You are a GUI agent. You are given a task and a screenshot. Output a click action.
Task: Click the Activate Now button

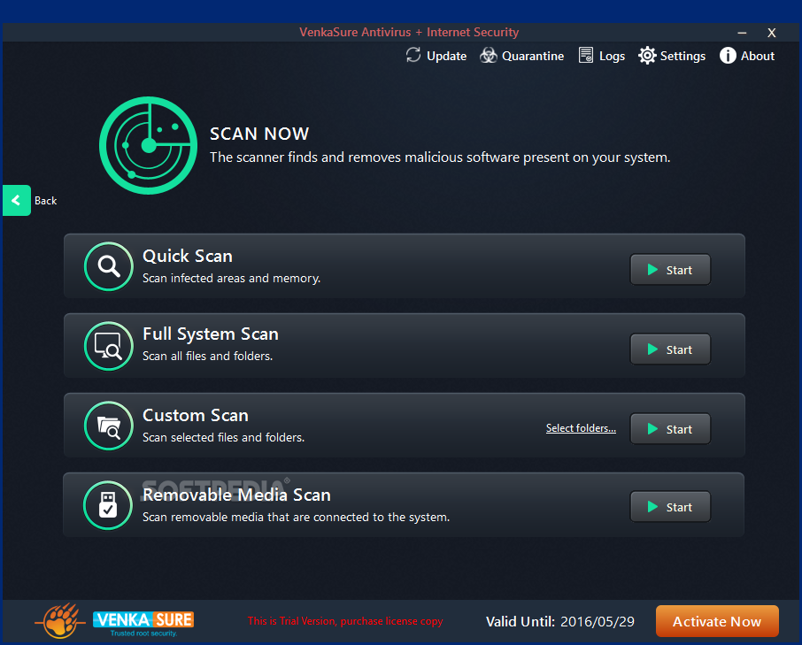pyautogui.click(x=717, y=621)
